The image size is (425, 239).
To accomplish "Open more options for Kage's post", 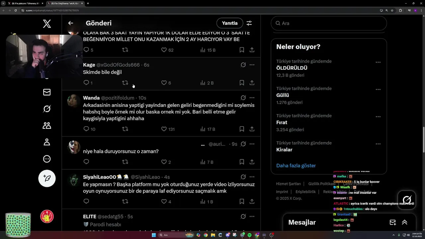I will click(252, 65).
